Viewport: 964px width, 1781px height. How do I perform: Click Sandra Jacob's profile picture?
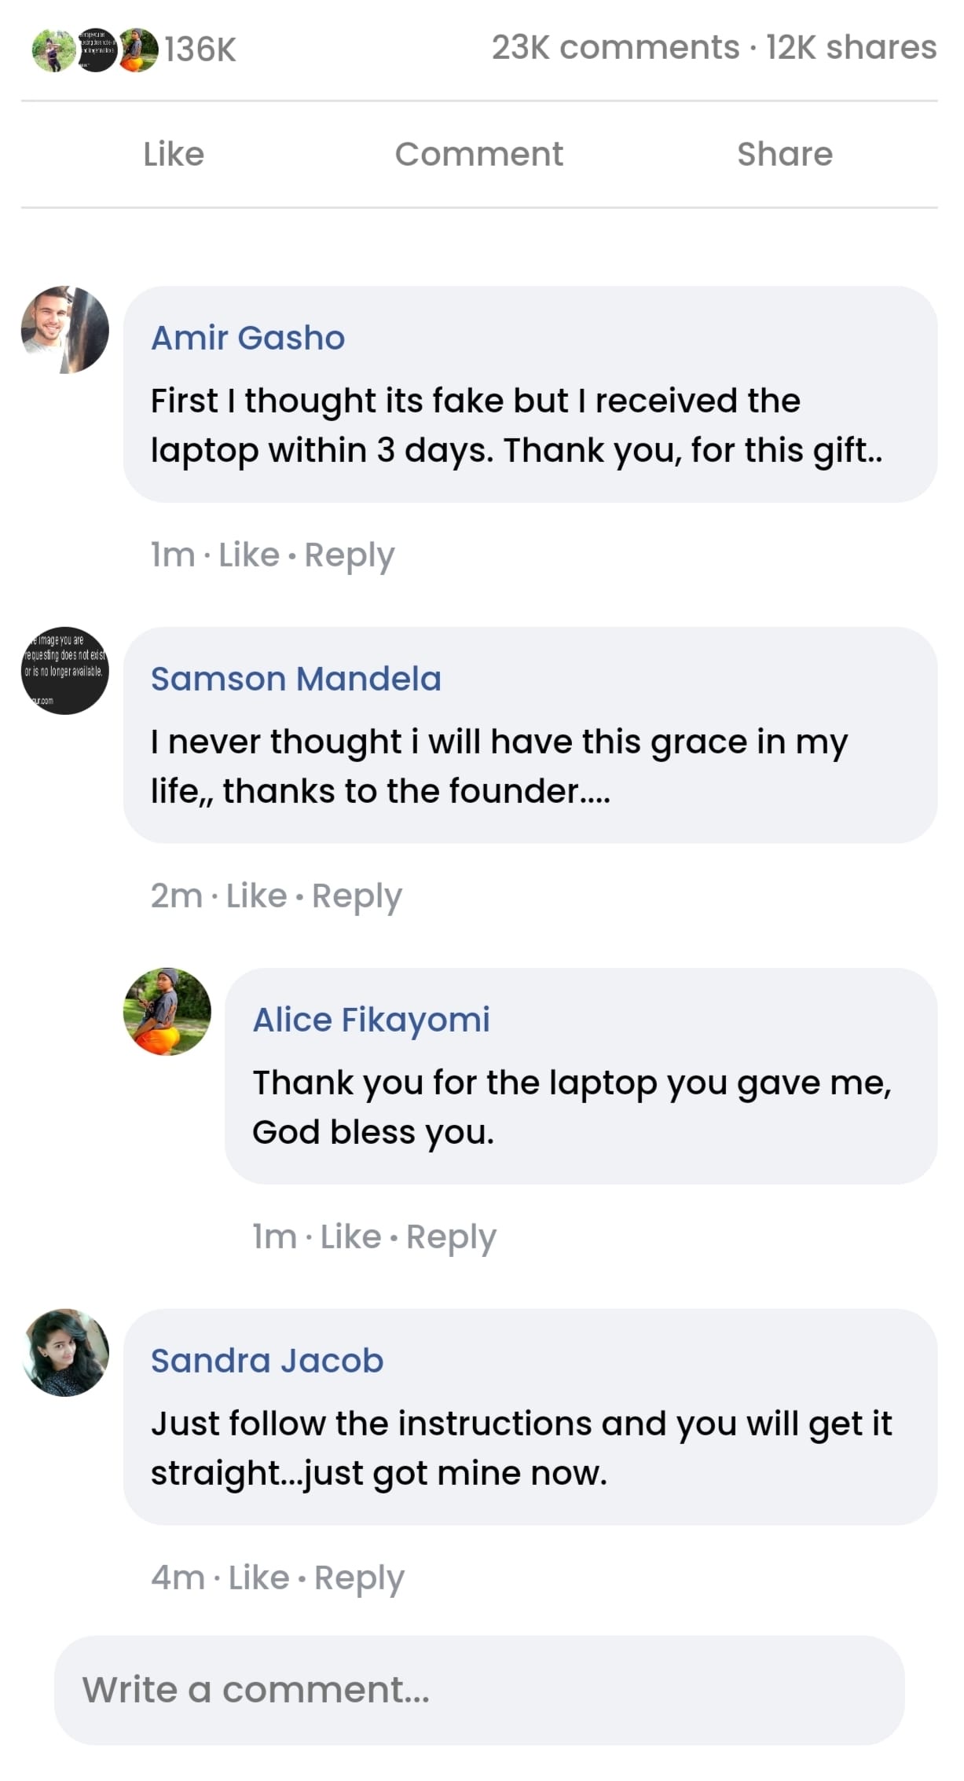pyautogui.click(x=65, y=1352)
